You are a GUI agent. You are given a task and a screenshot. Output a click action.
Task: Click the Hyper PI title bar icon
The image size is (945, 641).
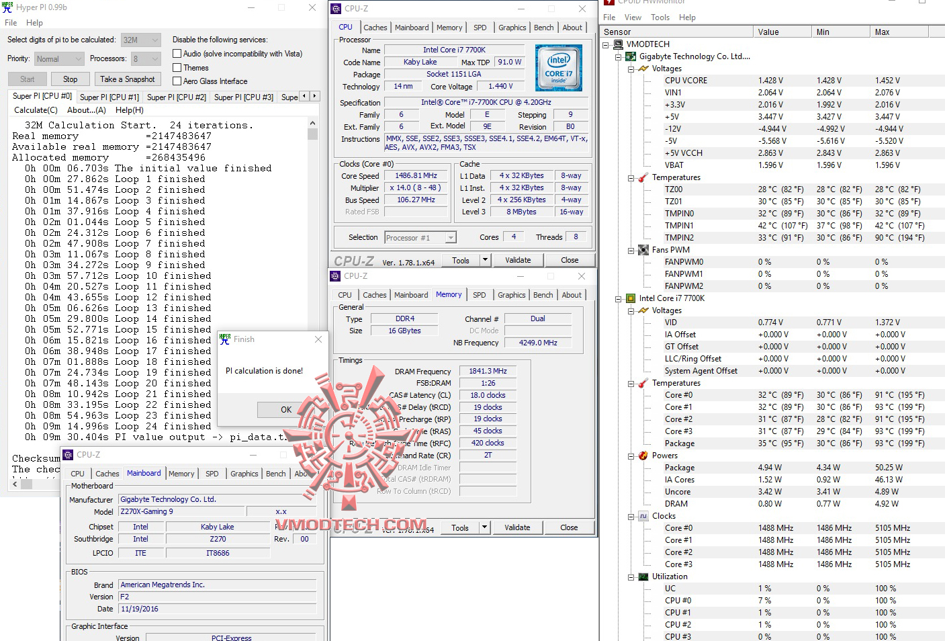[x=7, y=7]
